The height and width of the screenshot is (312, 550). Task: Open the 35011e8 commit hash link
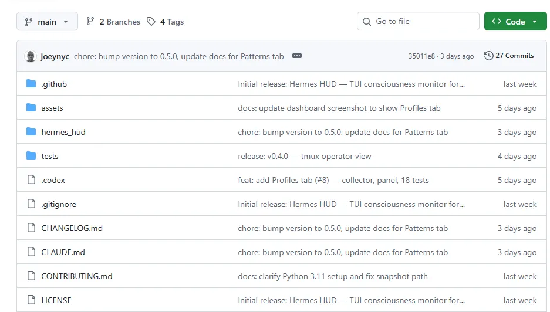coord(421,56)
